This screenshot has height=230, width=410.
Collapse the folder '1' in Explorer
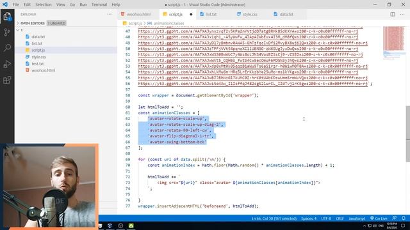pos(18,30)
